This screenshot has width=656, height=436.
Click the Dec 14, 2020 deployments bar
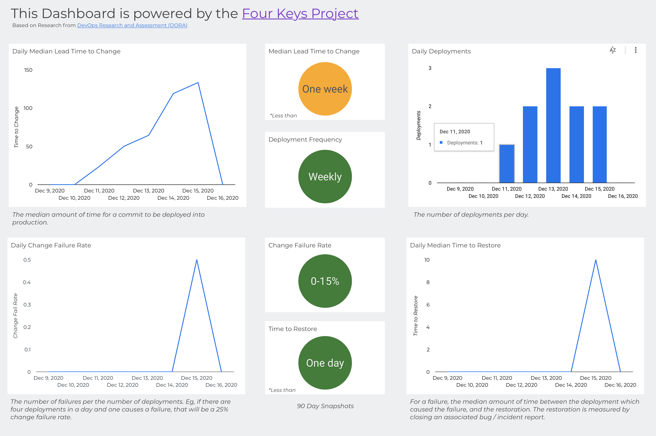click(x=576, y=144)
